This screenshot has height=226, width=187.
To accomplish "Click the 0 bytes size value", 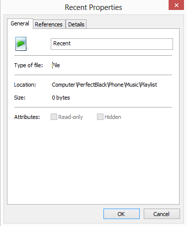I will click(x=61, y=98).
